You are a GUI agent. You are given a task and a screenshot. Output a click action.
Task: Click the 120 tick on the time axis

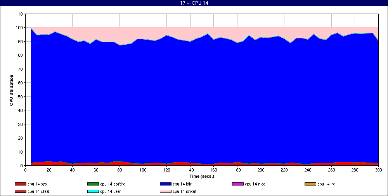click(166, 170)
